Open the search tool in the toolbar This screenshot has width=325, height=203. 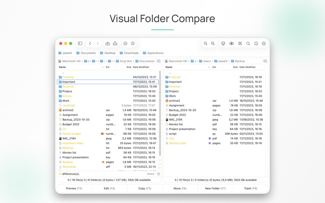[248, 43]
